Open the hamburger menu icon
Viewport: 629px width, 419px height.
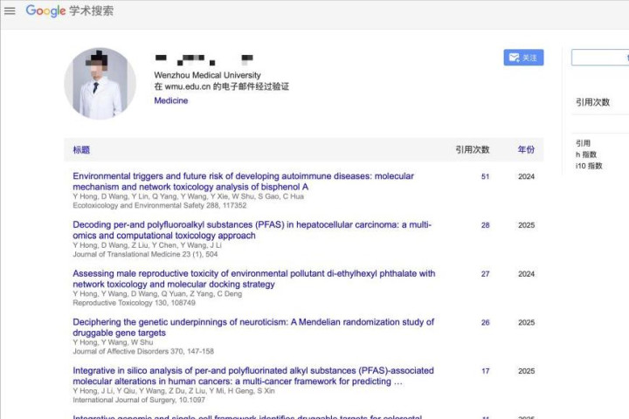pos(10,11)
